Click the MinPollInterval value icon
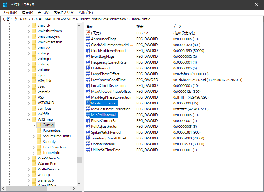The image size is (264, 192). click(88, 115)
